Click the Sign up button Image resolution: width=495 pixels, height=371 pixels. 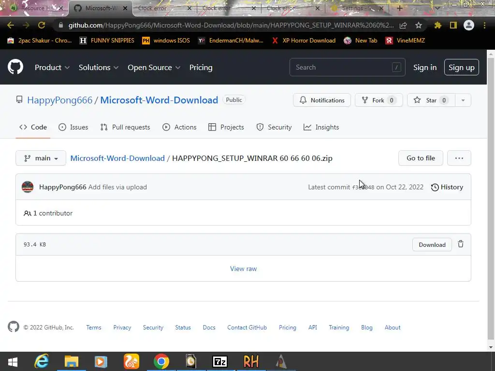tap(461, 67)
